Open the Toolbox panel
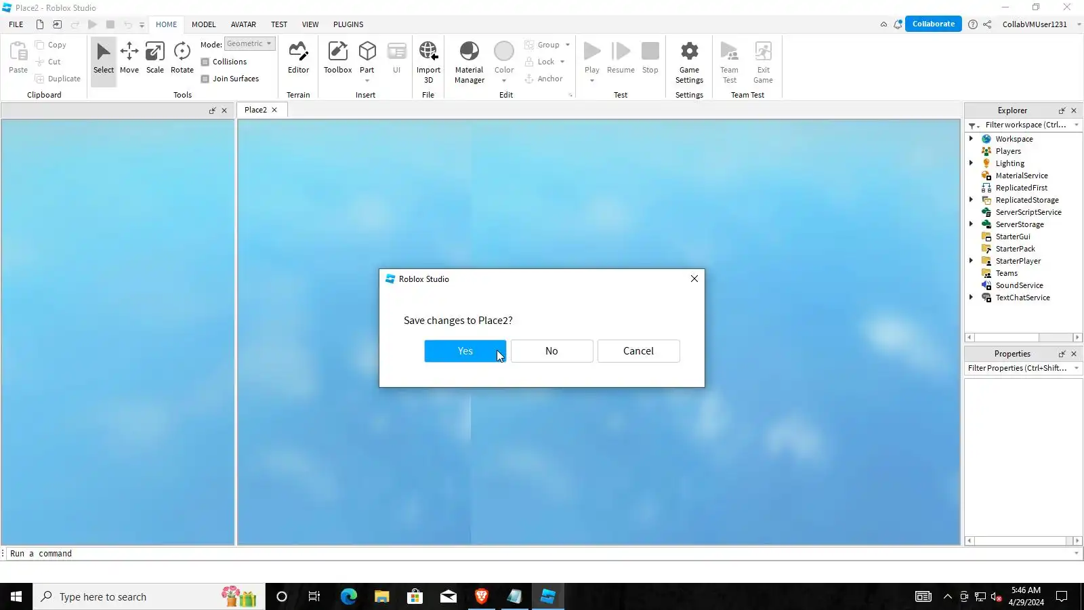This screenshot has width=1084, height=610. [337, 58]
